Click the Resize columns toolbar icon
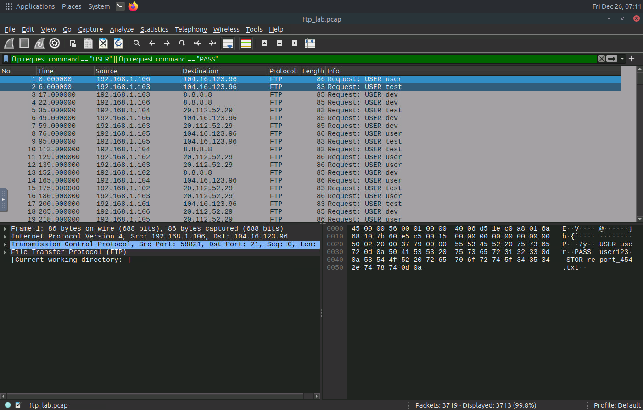 tap(310, 43)
